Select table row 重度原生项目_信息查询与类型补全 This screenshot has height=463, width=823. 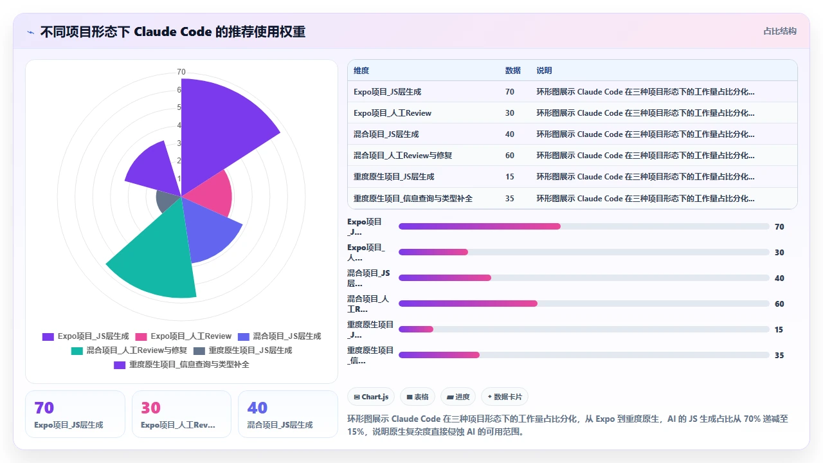(572, 198)
